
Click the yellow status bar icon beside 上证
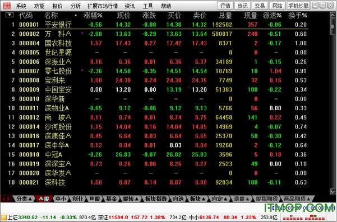tap(4, 218)
